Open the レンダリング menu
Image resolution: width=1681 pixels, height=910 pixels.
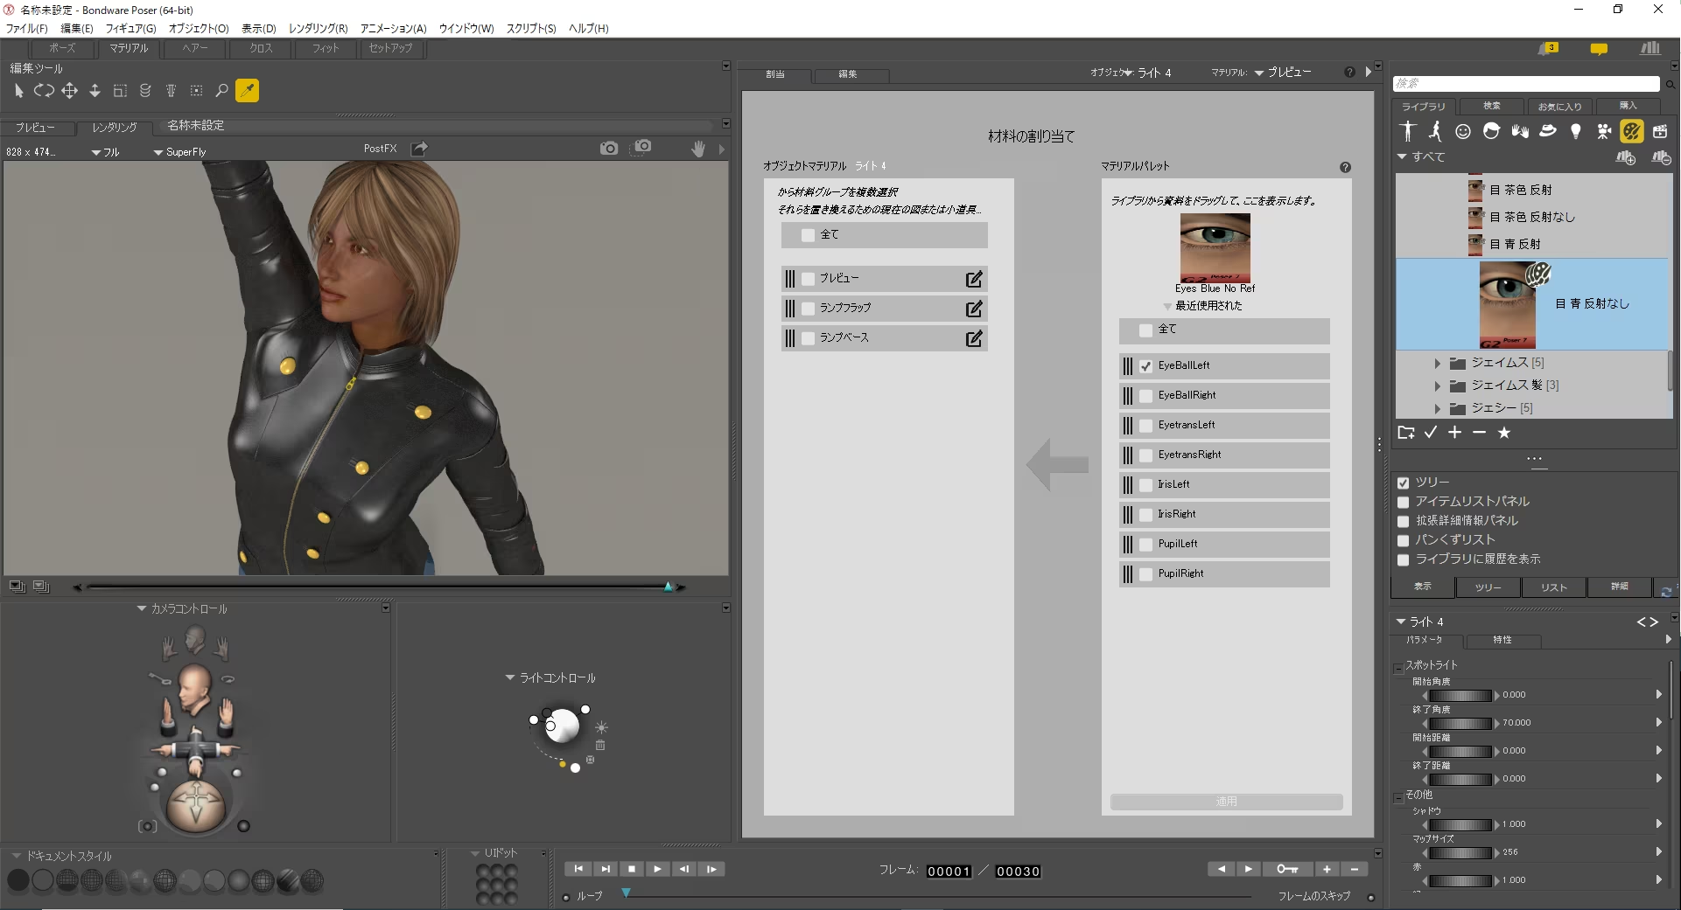[x=318, y=28]
